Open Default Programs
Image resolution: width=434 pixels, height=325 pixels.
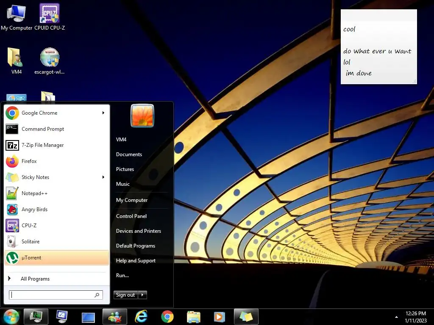[135, 246]
